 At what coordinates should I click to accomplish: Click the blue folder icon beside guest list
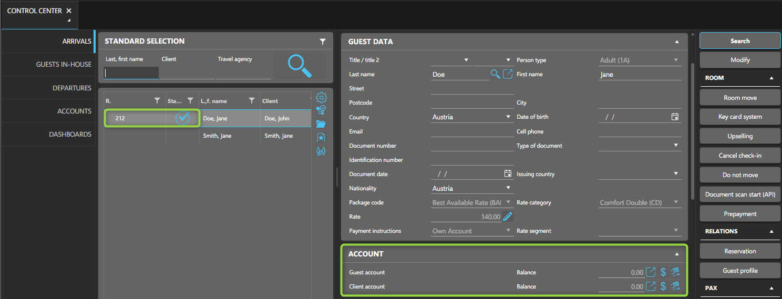(x=321, y=124)
